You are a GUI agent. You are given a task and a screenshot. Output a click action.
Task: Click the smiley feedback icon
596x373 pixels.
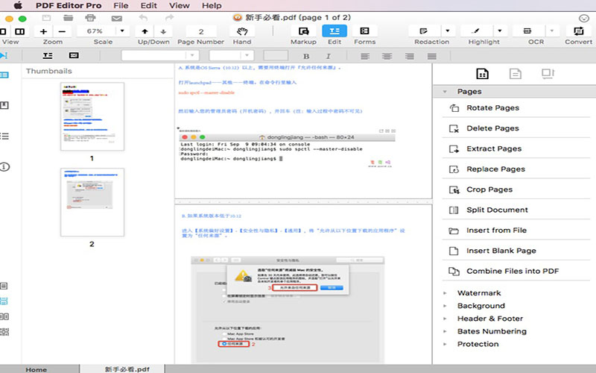tap(584, 18)
